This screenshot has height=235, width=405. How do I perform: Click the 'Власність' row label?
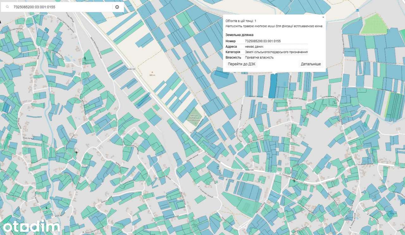coord(234,57)
